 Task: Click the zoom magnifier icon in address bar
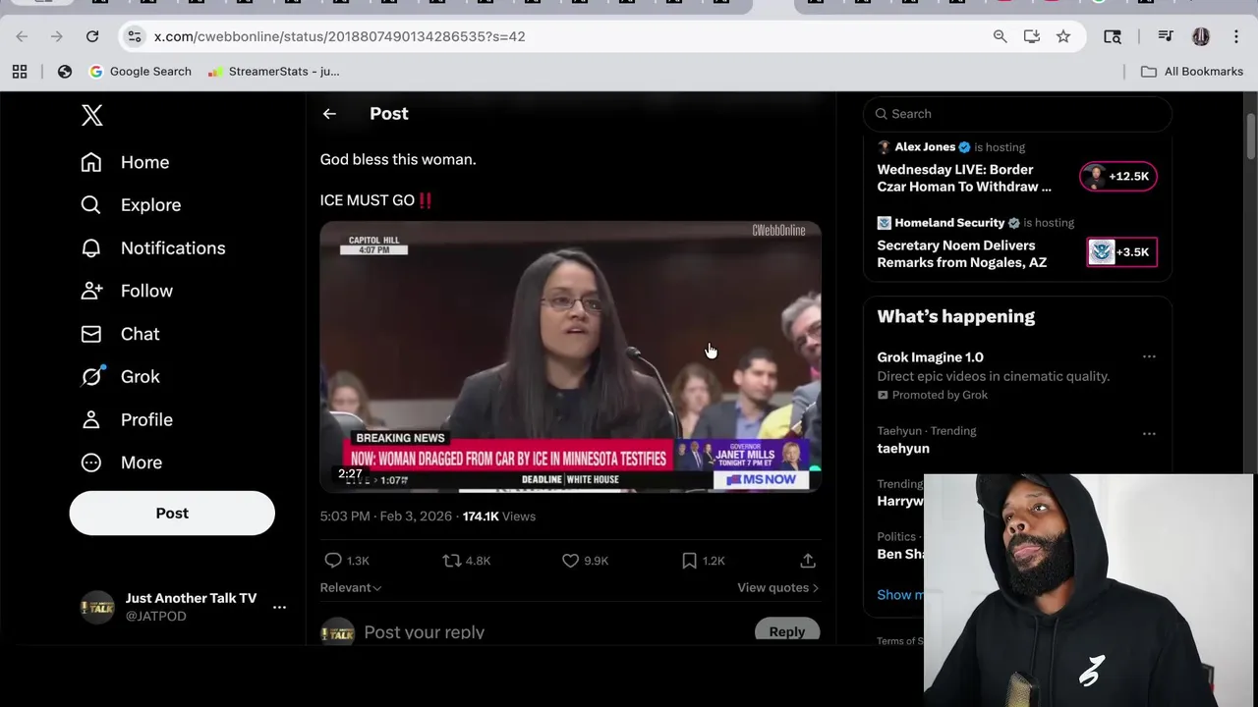pyautogui.click(x=1000, y=36)
